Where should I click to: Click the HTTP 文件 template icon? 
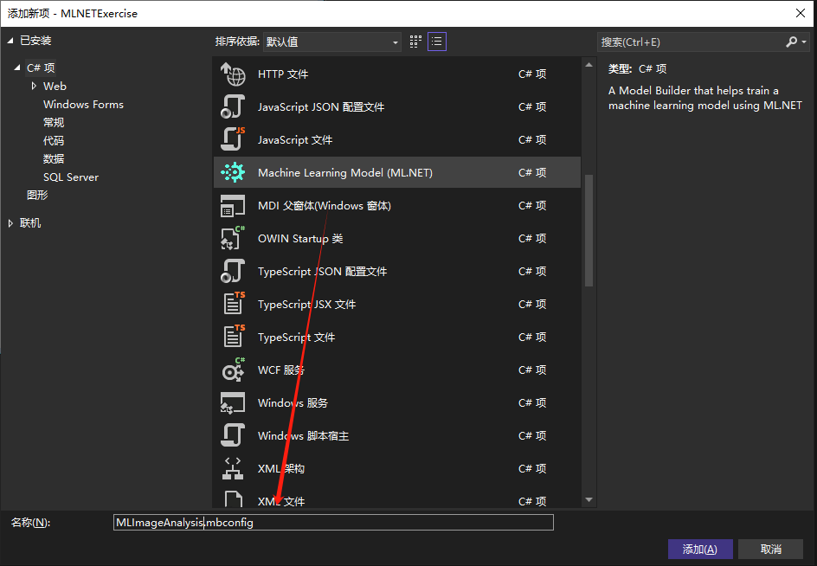pyautogui.click(x=232, y=74)
